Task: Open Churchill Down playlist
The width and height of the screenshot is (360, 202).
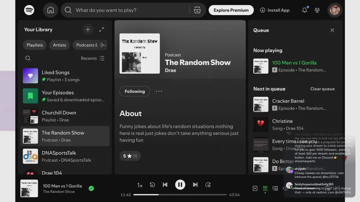Action: [65, 116]
